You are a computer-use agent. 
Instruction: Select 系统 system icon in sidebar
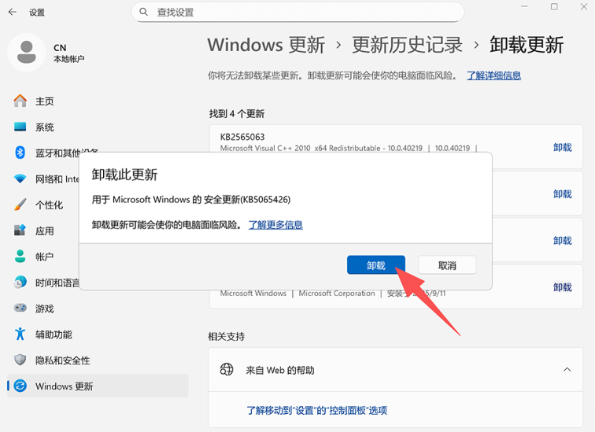pyautogui.click(x=20, y=127)
